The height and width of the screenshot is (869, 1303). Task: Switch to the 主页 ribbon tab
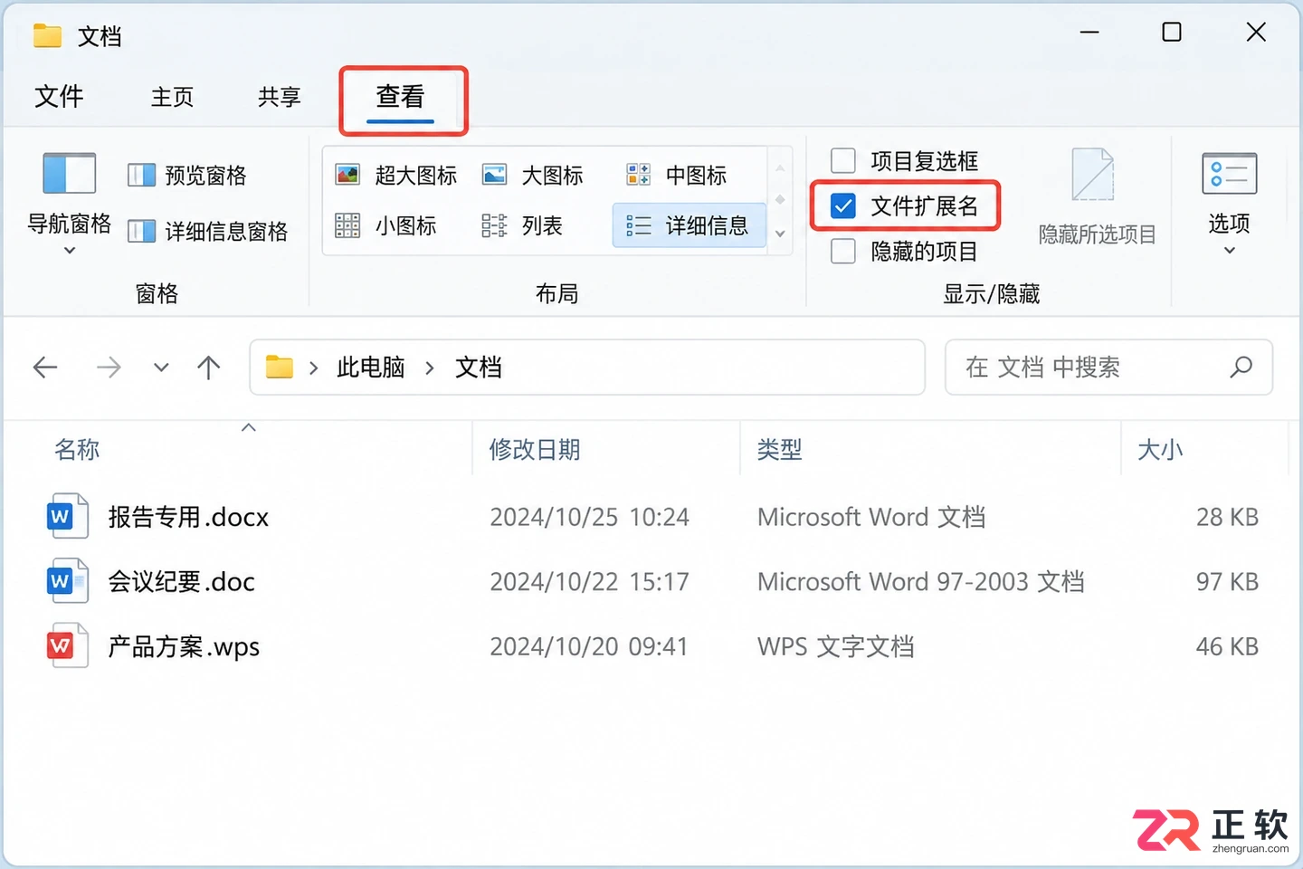coord(172,97)
